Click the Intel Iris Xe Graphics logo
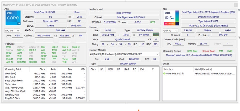This screenshot has height=111, width=240. (171, 18)
